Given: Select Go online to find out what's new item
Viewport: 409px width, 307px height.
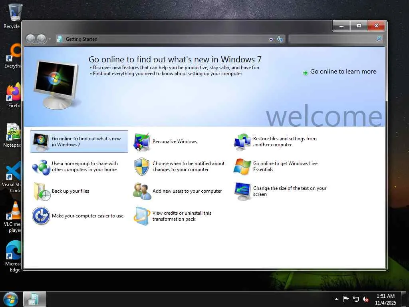Looking at the screenshot, I should [79, 142].
